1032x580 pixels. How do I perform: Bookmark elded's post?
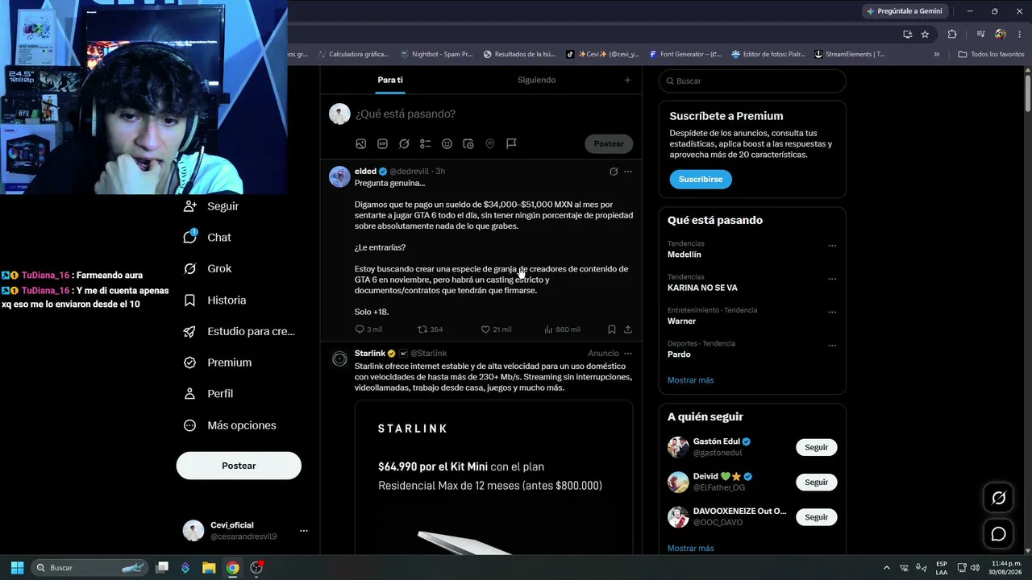click(x=612, y=329)
